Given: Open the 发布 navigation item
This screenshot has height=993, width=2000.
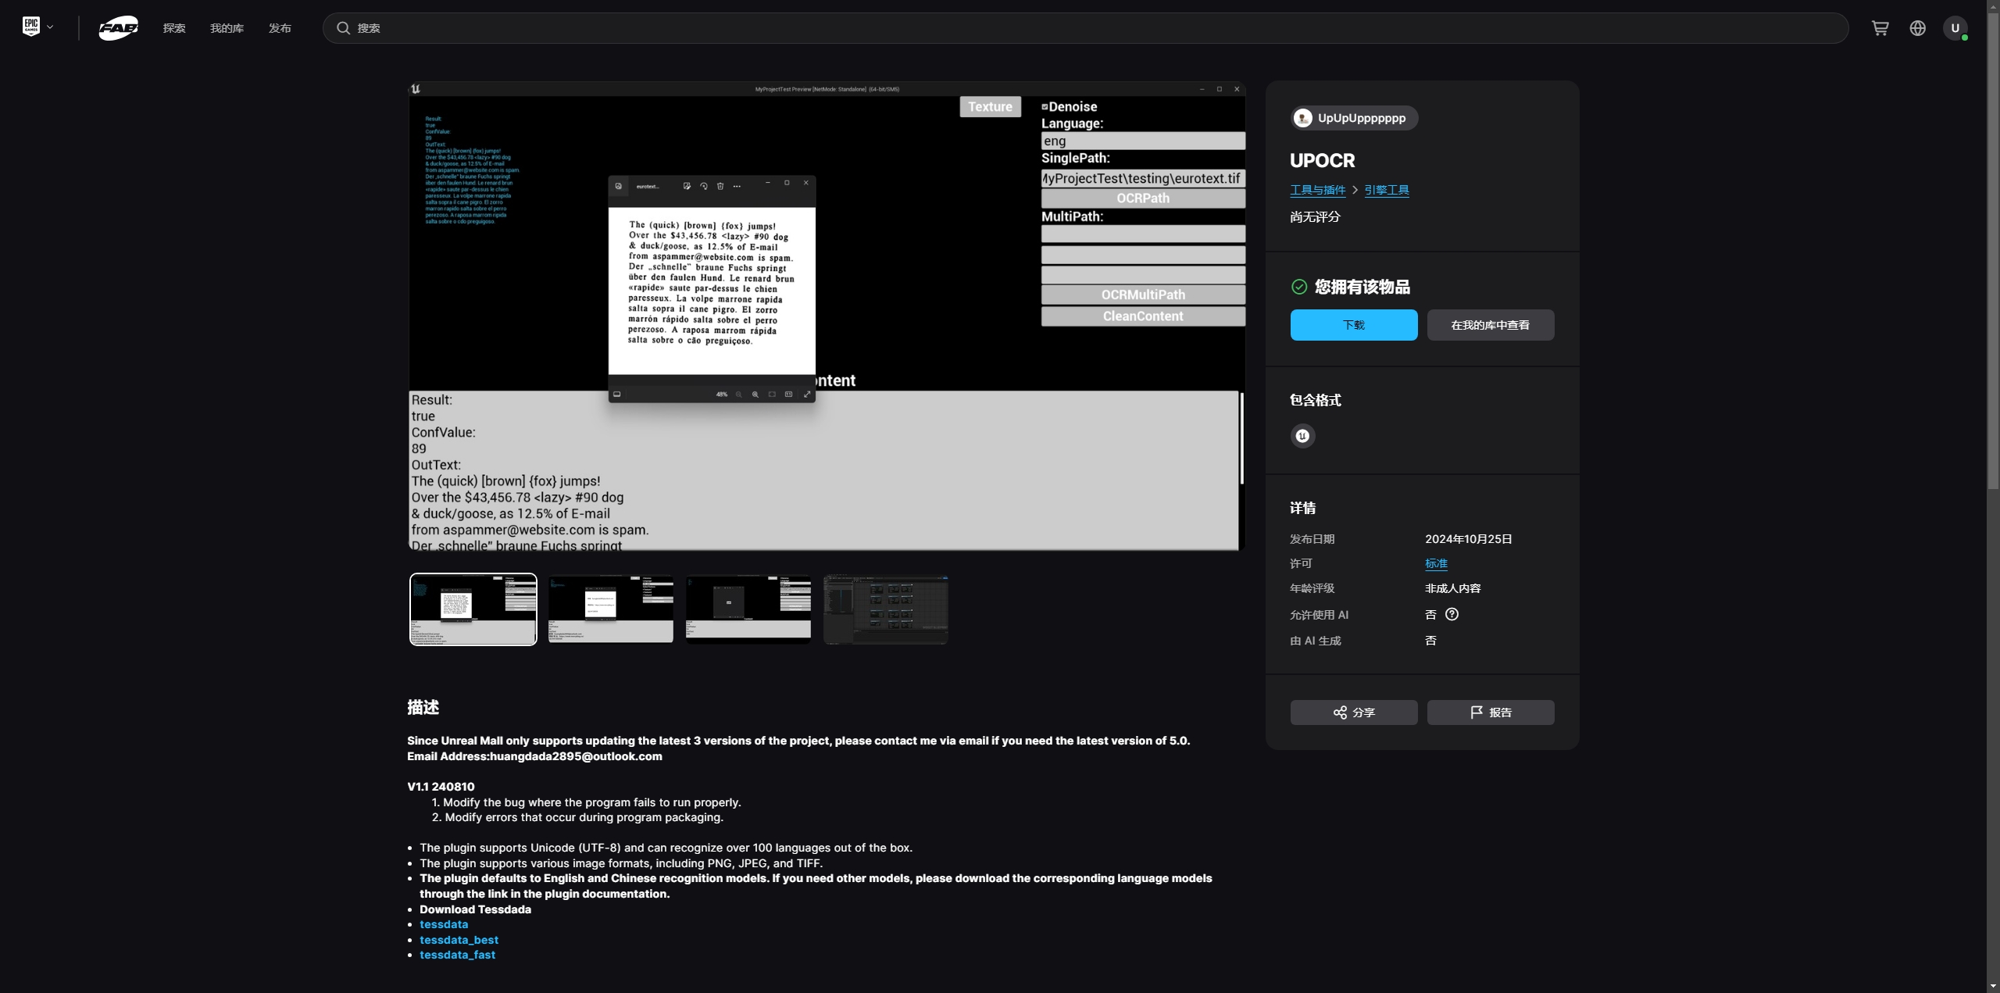Looking at the screenshot, I should (x=280, y=28).
